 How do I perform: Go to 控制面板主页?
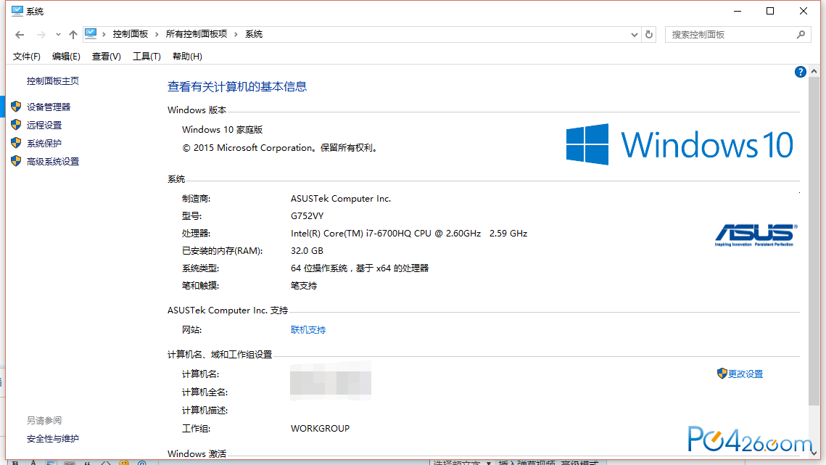pos(53,81)
